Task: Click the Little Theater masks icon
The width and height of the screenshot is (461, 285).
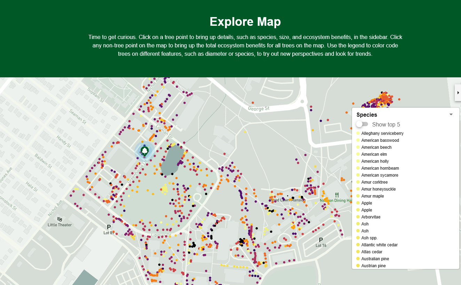Action: [60, 219]
